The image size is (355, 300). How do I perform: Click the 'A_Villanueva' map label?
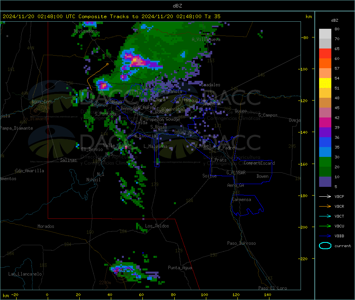[x=206, y=39]
